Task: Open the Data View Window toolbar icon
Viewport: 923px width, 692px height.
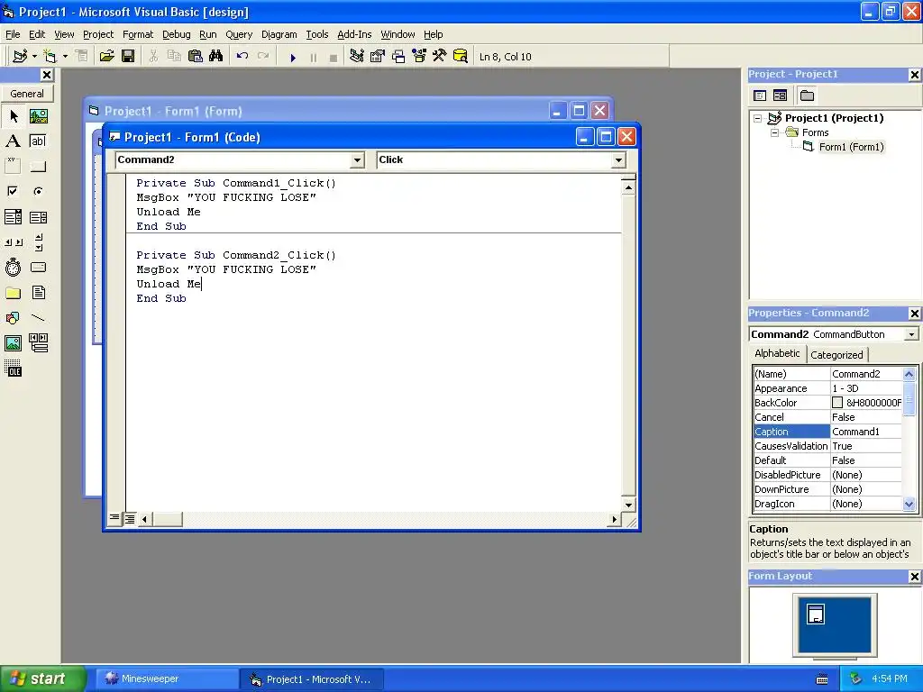Action: point(461,57)
